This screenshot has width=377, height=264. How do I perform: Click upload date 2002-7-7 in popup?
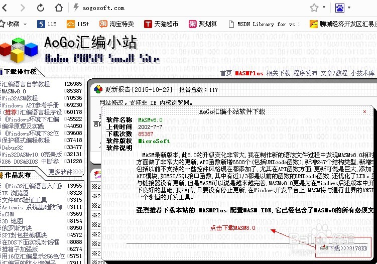click(150, 126)
